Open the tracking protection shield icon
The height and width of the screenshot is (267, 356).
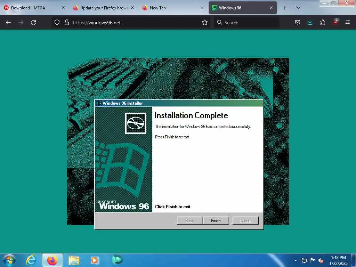click(57, 22)
